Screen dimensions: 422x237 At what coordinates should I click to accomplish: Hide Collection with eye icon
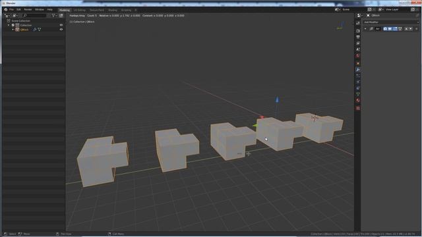click(x=61, y=25)
